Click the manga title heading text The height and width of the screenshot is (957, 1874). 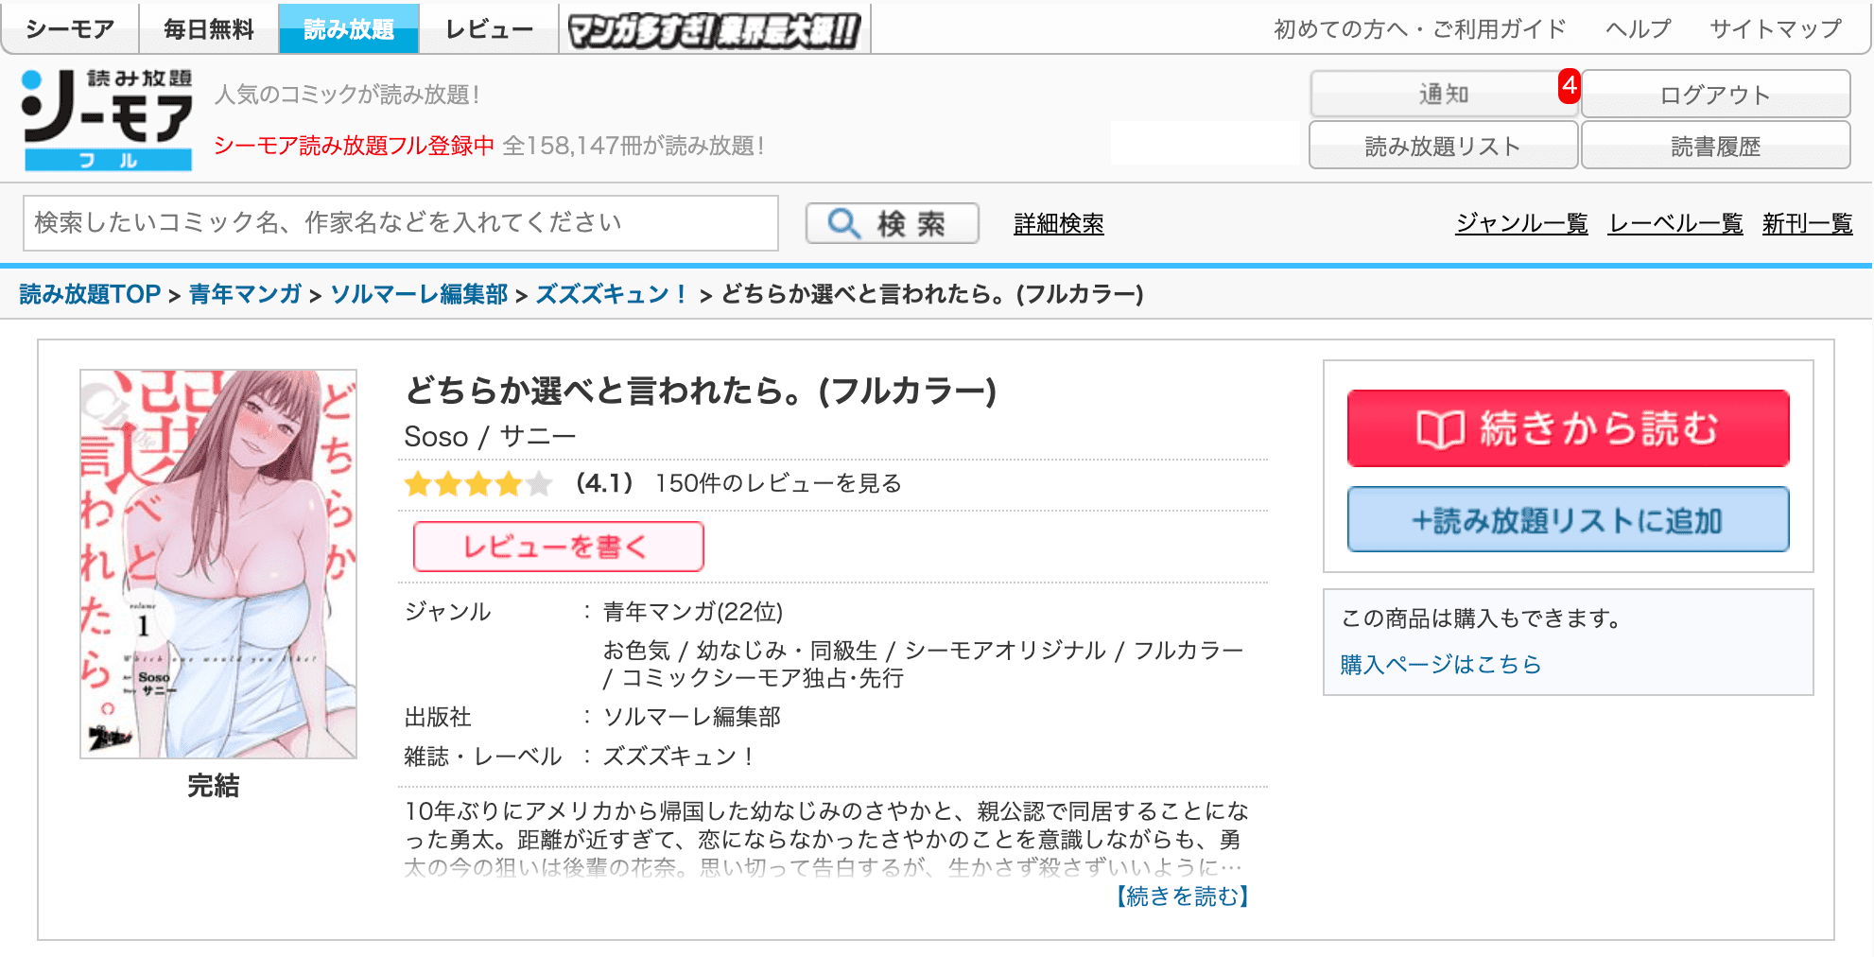[701, 391]
